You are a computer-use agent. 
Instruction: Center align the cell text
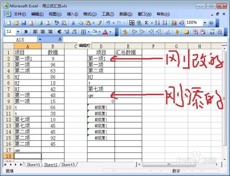coord(43,32)
